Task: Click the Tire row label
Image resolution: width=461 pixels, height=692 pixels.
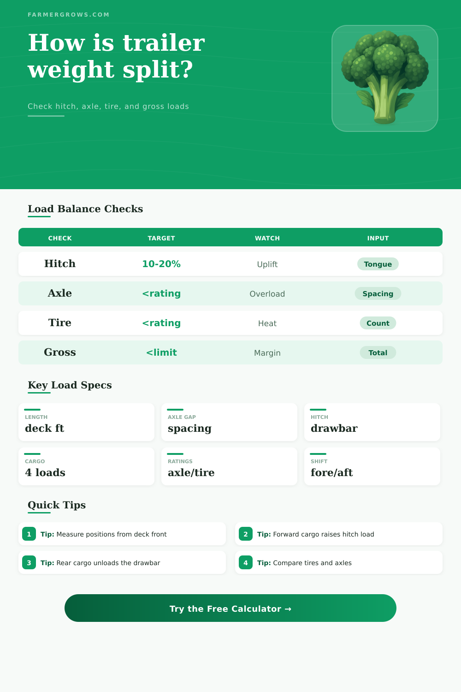Action: tap(60, 322)
